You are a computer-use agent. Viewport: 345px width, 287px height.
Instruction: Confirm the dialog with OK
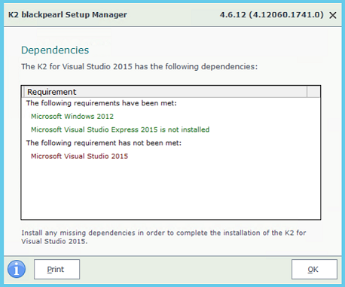[x=314, y=270]
